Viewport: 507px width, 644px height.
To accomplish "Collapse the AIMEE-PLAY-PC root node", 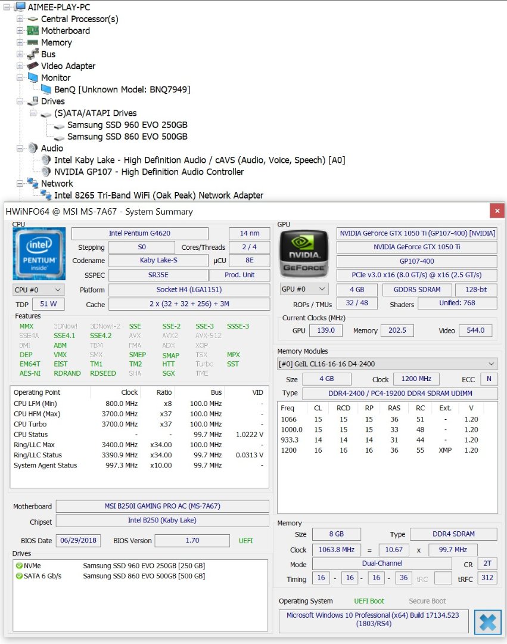I will click(x=7, y=7).
